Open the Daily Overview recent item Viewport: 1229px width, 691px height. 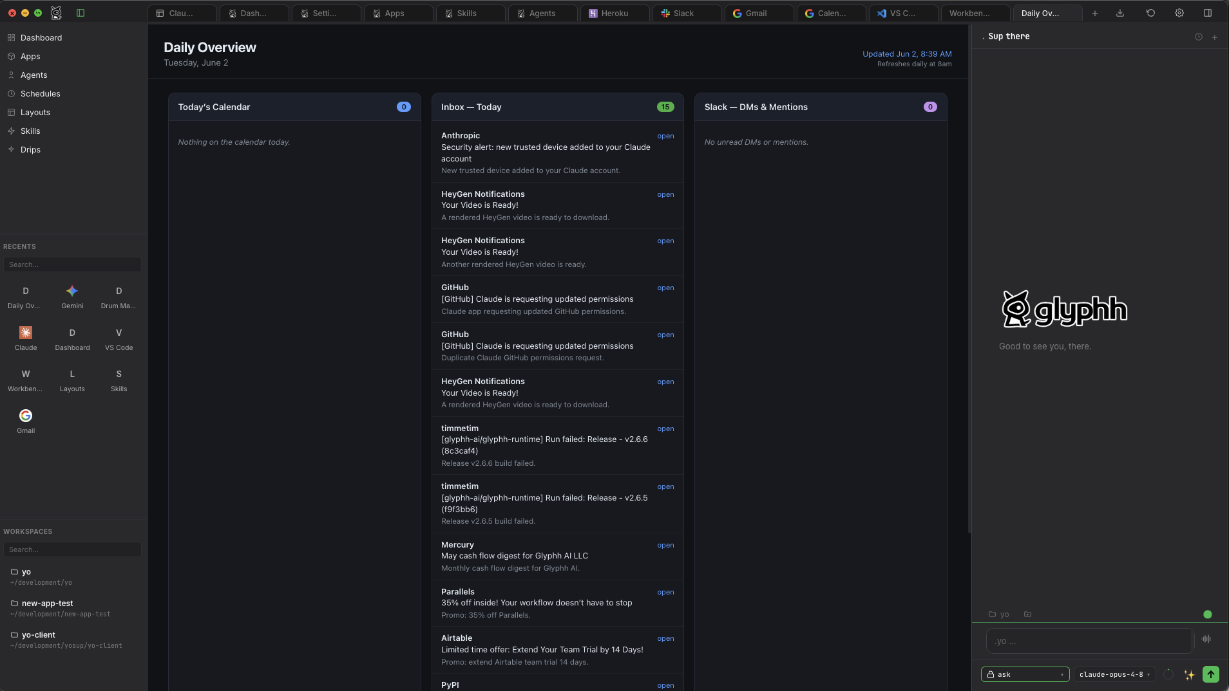tap(26, 297)
